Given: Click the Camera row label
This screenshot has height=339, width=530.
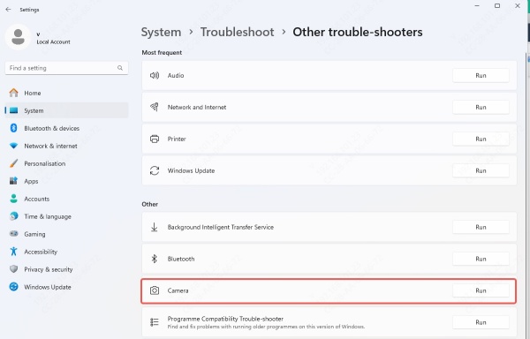Looking at the screenshot, I should pos(178,290).
